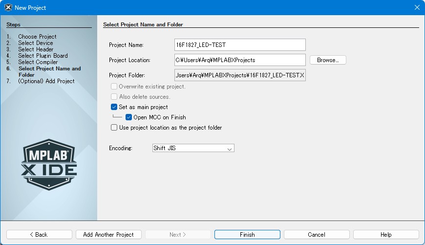Go Back to previous wizard step
425x245 pixels.
(x=39, y=235)
